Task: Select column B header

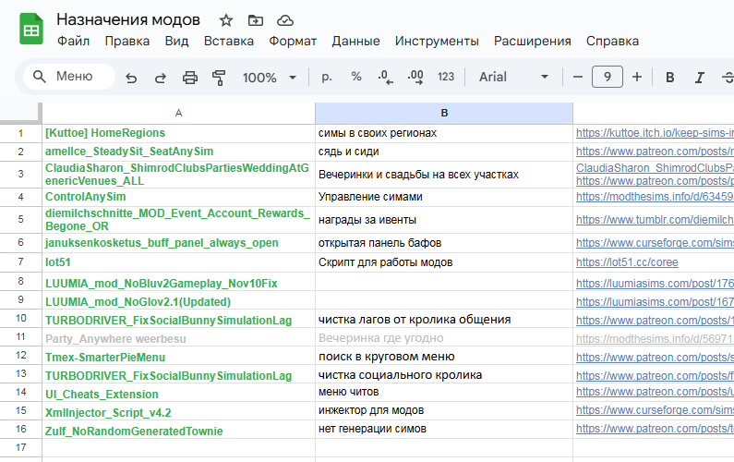Action: (444, 113)
